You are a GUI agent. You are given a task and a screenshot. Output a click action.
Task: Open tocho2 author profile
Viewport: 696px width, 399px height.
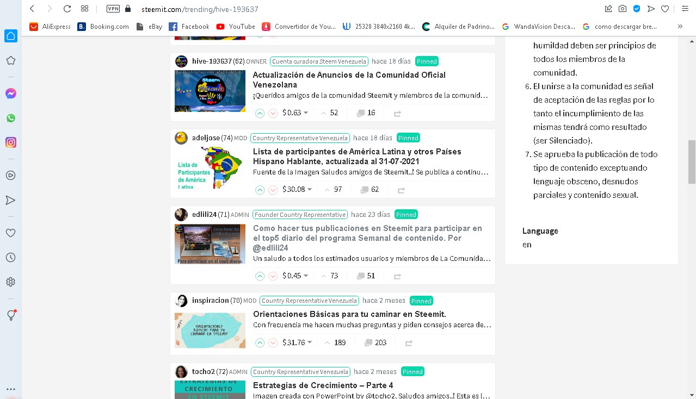204,371
